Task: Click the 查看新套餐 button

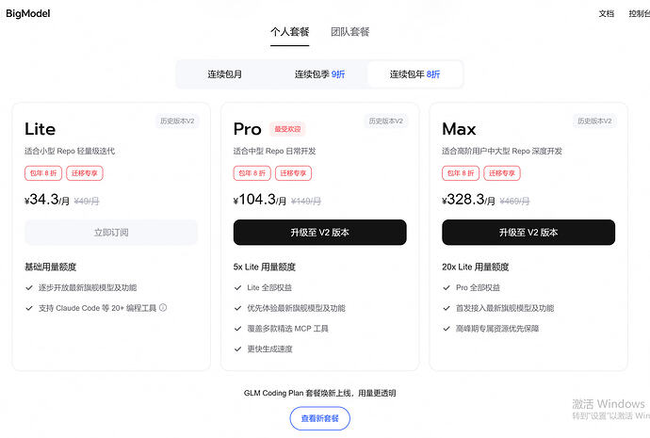Action: coord(319,418)
